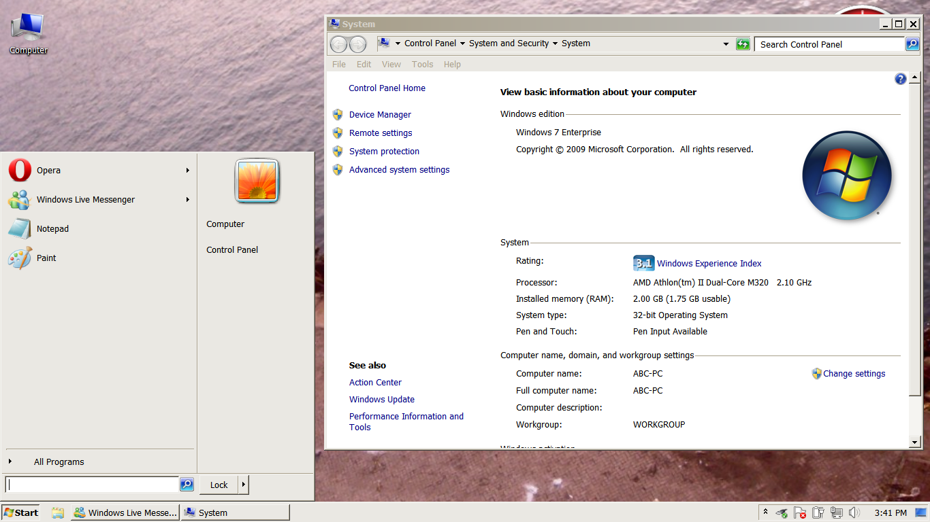Open Action Center under See also
This screenshot has height=522, width=930.
pyautogui.click(x=375, y=383)
